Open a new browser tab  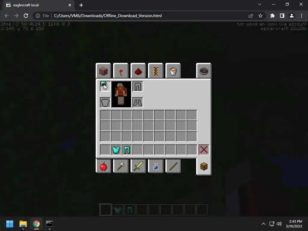point(81,5)
